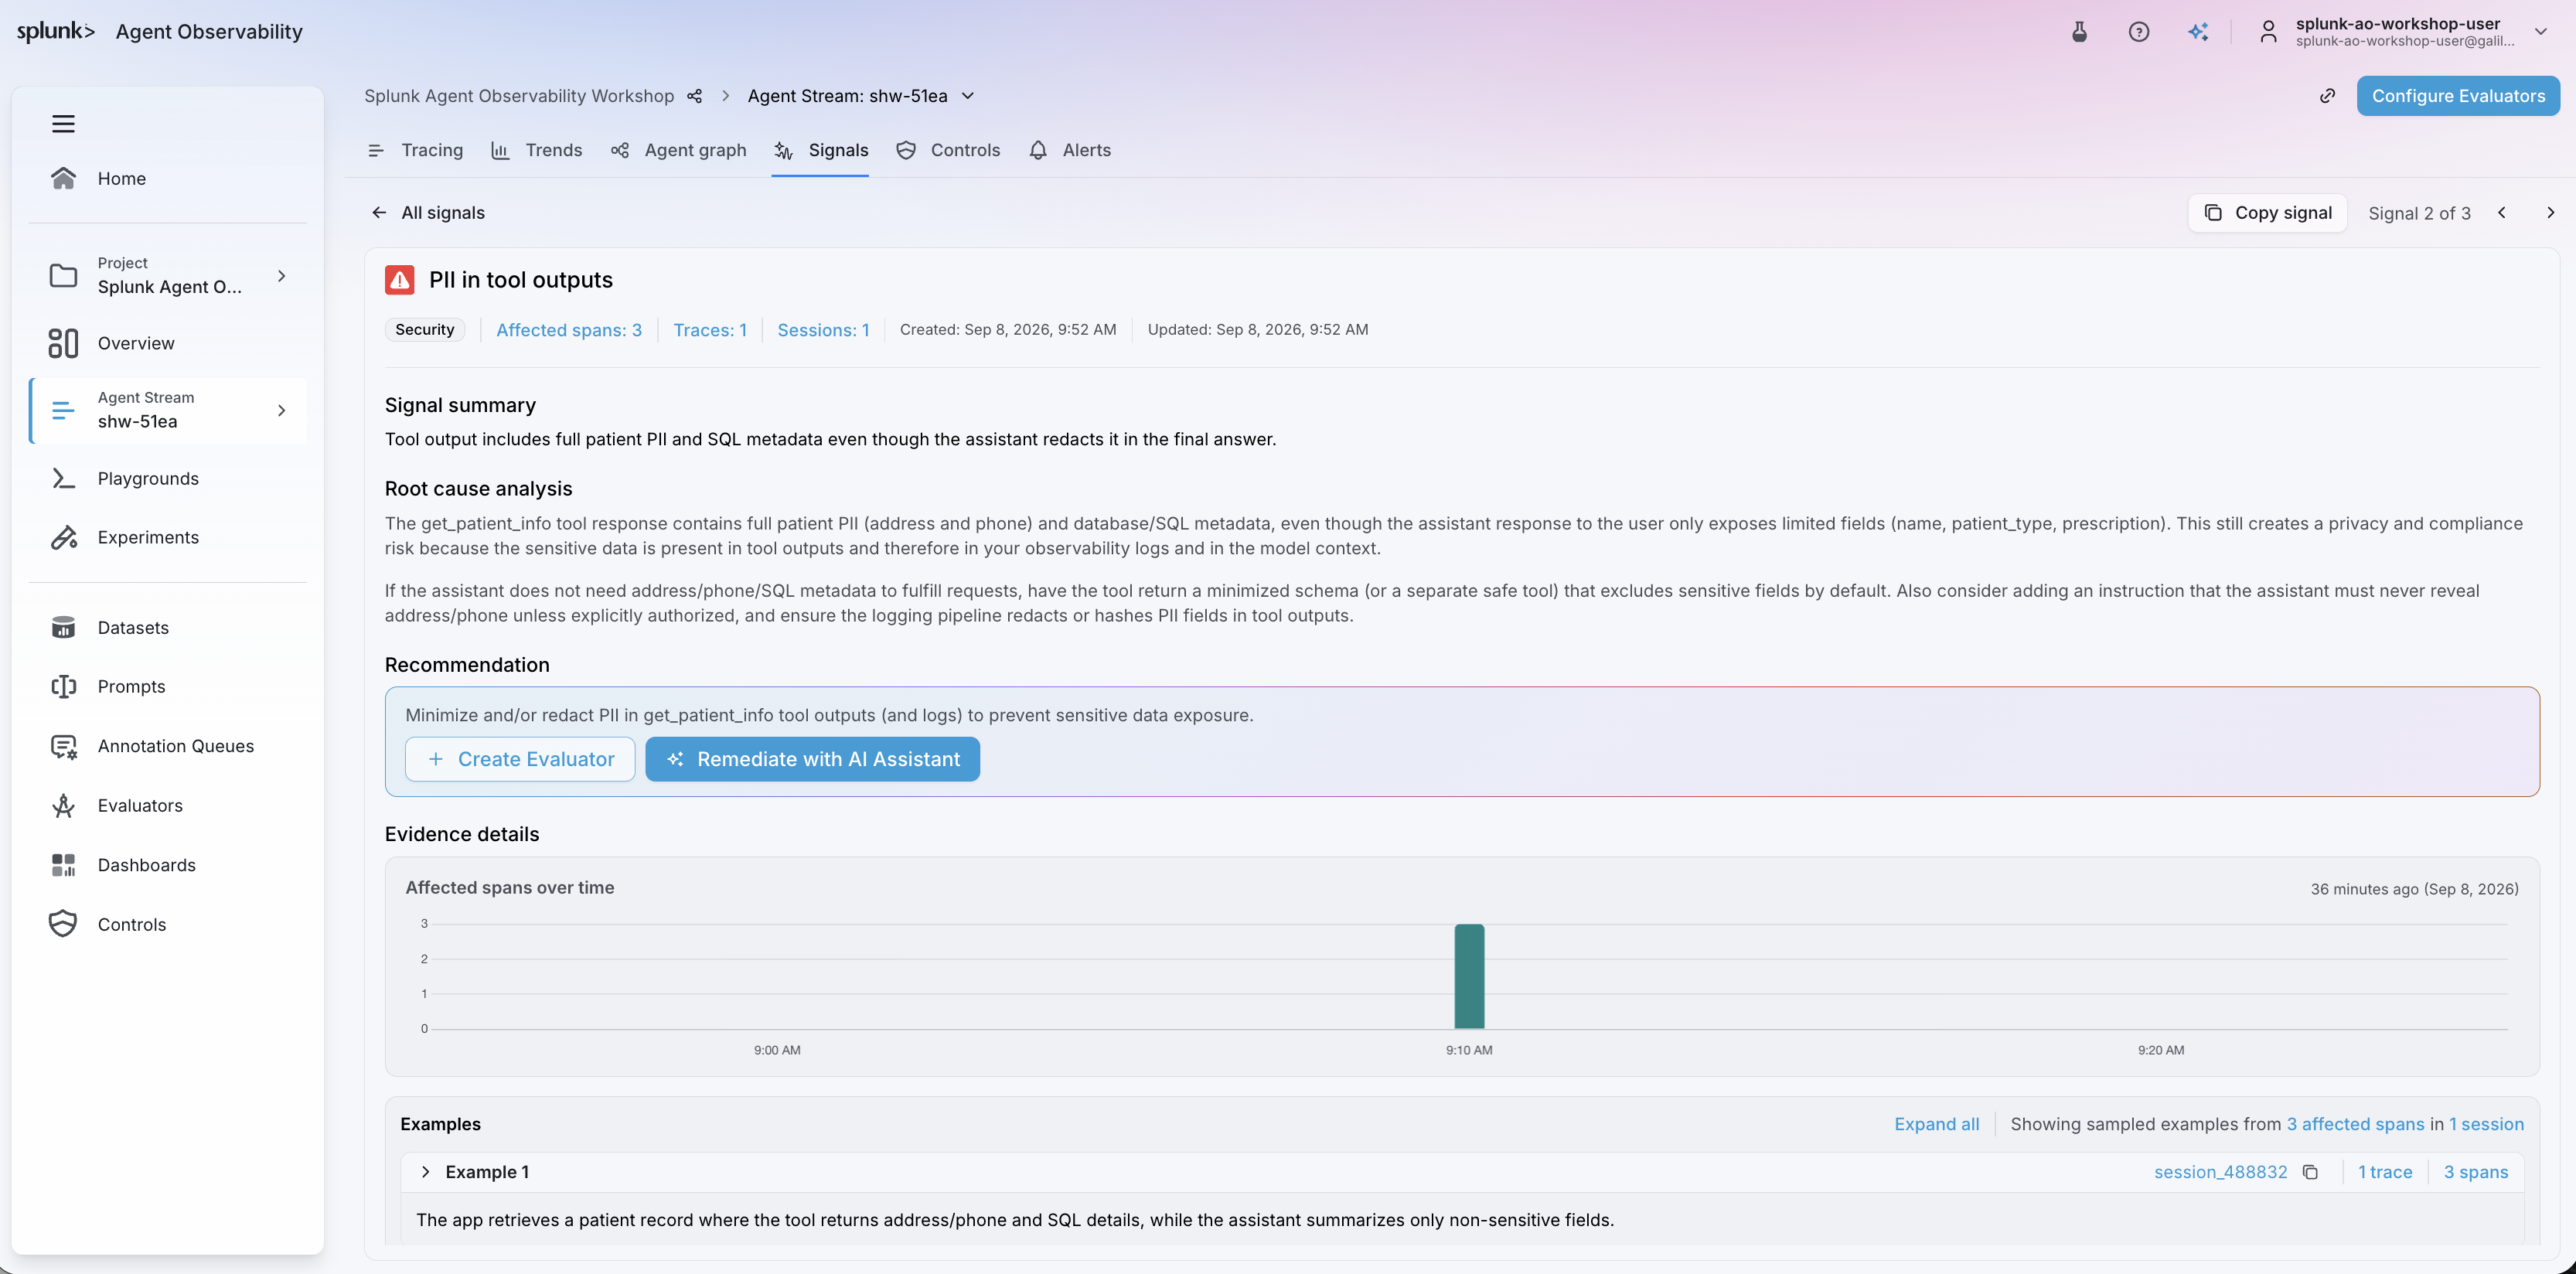This screenshot has height=1274, width=2576.
Task: Expand the Agent Stream shw-51ea chevron
Action: click(282, 410)
